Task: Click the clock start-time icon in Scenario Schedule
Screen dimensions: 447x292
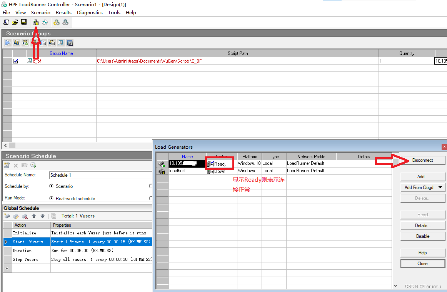Action: [33, 165]
